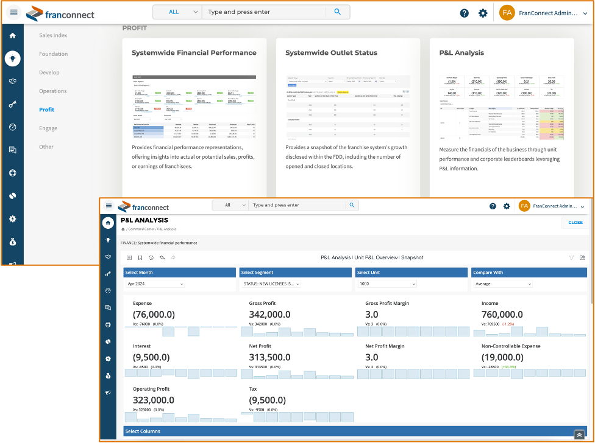Click search magnifier in P&L Analysis header

(x=352, y=205)
